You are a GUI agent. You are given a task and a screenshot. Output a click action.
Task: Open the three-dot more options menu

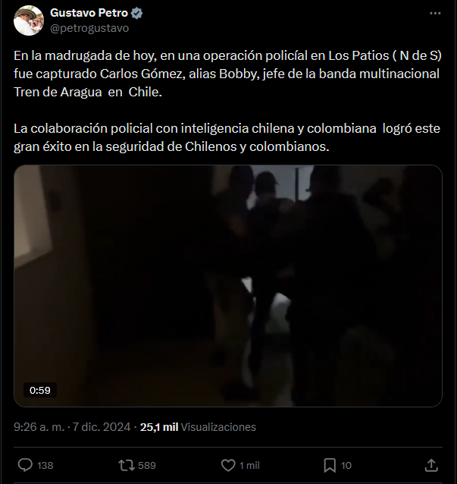(435, 13)
